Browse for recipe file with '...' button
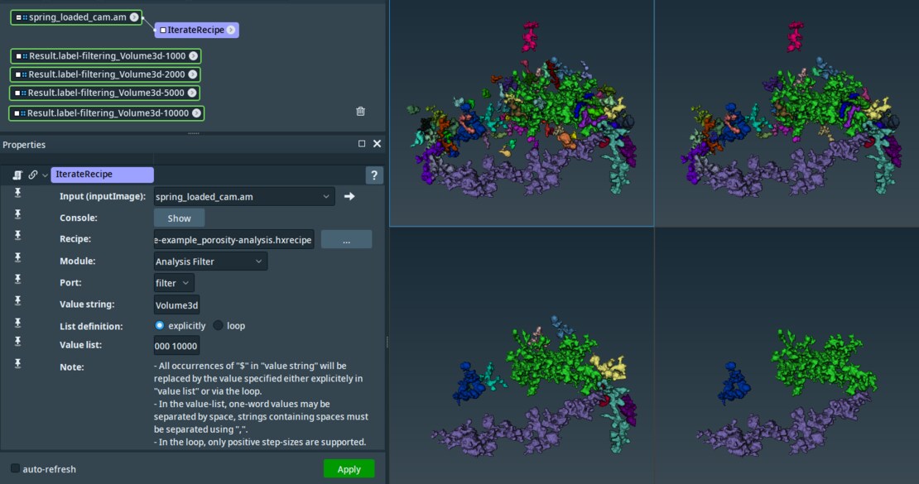This screenshot has height=484, width=919. point(346,240)
